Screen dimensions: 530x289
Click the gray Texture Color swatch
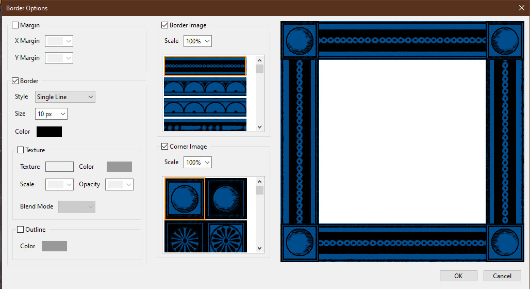click(x=119, y=167)
